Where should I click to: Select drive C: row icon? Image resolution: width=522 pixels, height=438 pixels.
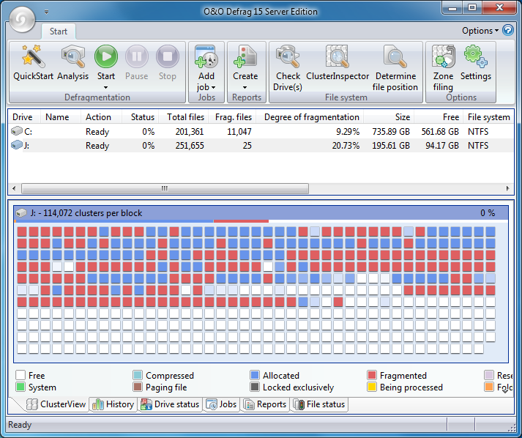tap(16, 131)
